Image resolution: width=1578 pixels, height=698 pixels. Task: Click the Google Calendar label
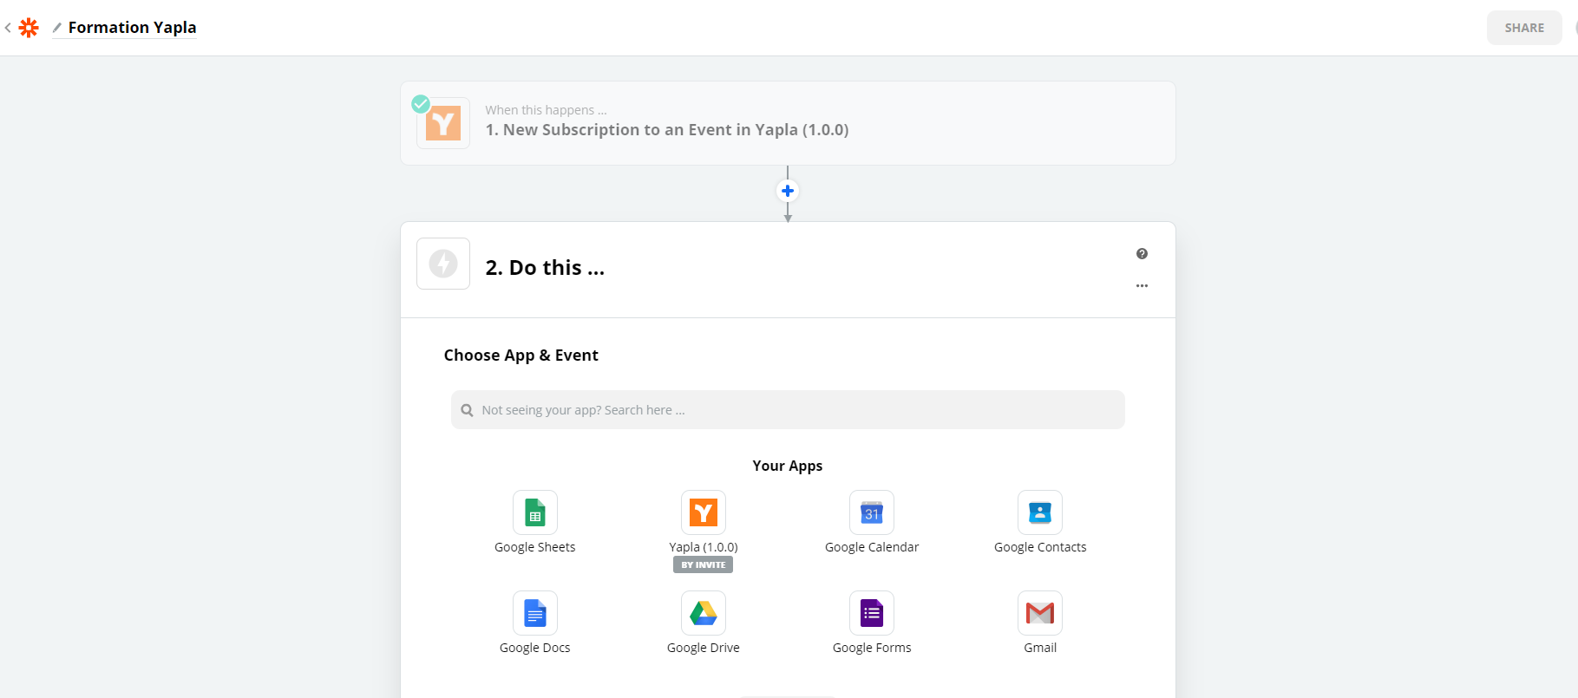(x=872, y=547)
